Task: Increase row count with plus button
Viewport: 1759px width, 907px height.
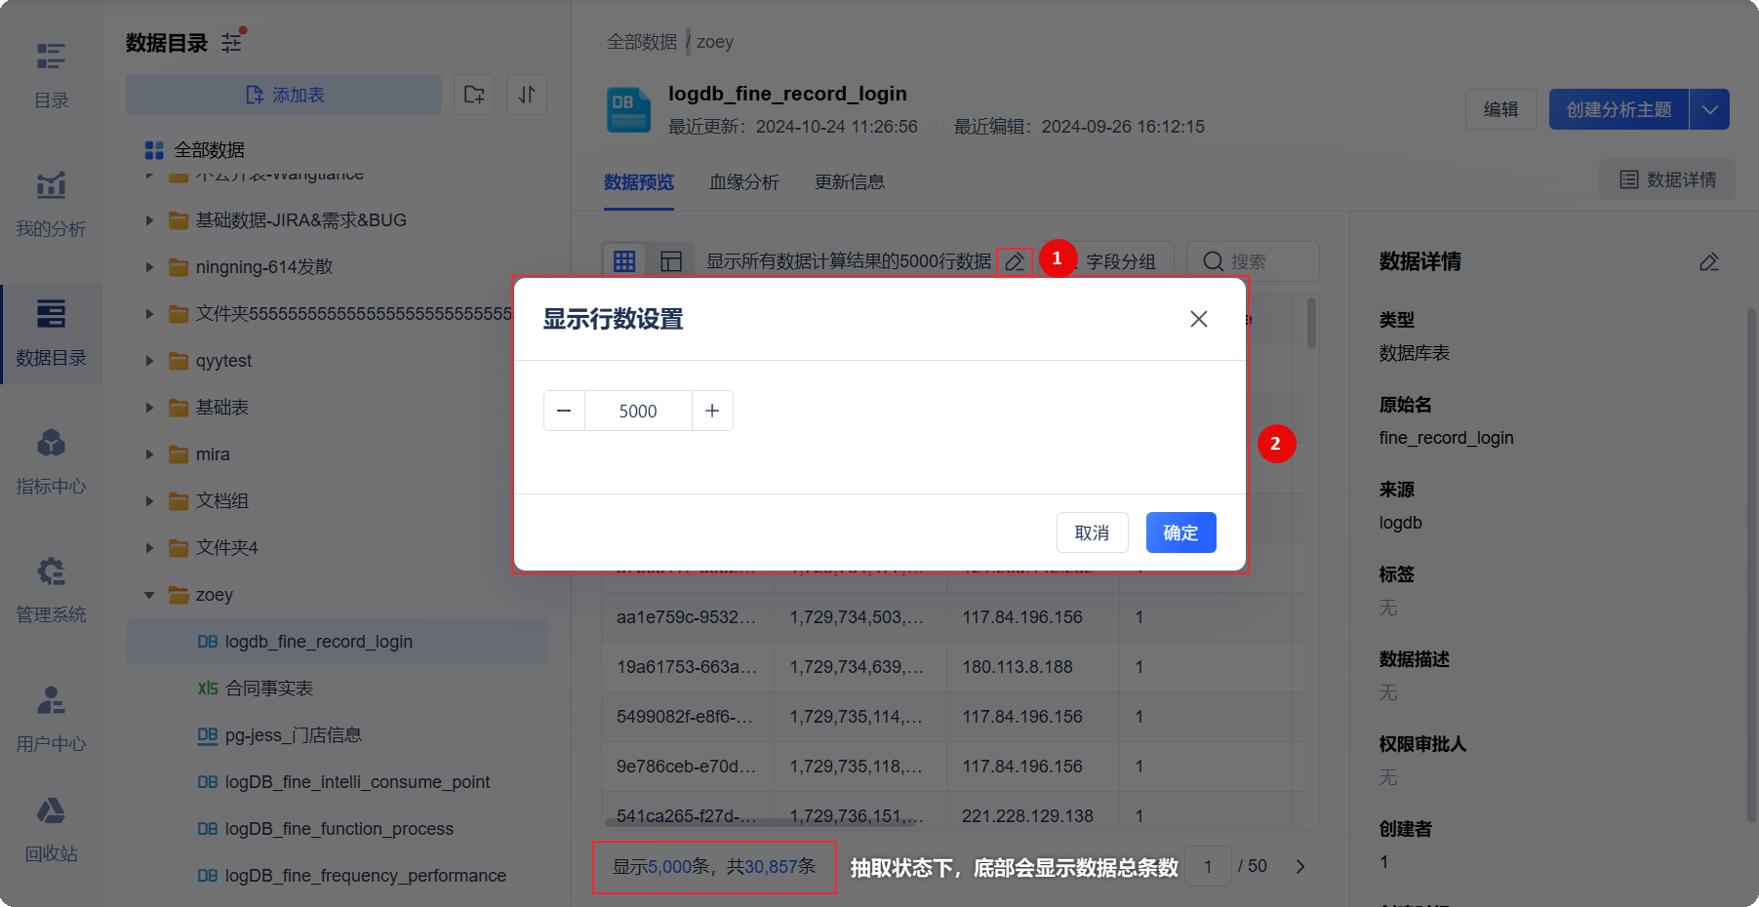Action: (x=712, y=411)
